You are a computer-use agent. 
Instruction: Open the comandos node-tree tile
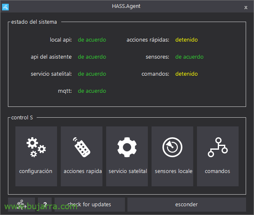[x=217, y=156]
